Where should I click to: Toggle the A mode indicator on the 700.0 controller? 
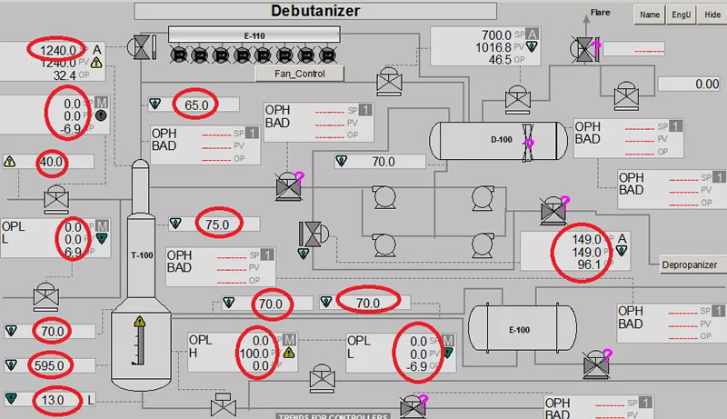pyautogui.click(x=533, y=34)
